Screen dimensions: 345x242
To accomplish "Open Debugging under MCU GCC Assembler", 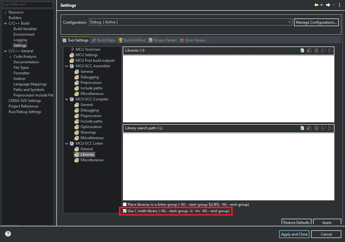I will (x=89, y=77).
